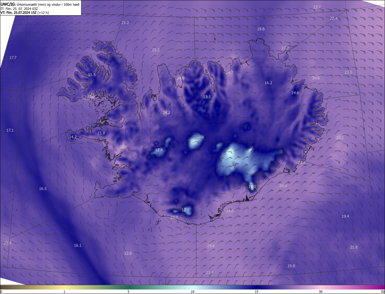Click the 0 tick on the colour scale

click(x=1, y=292)
